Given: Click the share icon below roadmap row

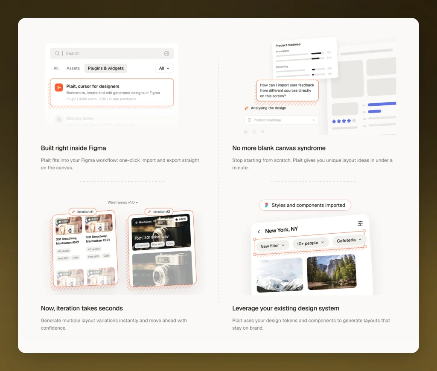Looking at the screenshot, I should [262, 131].
